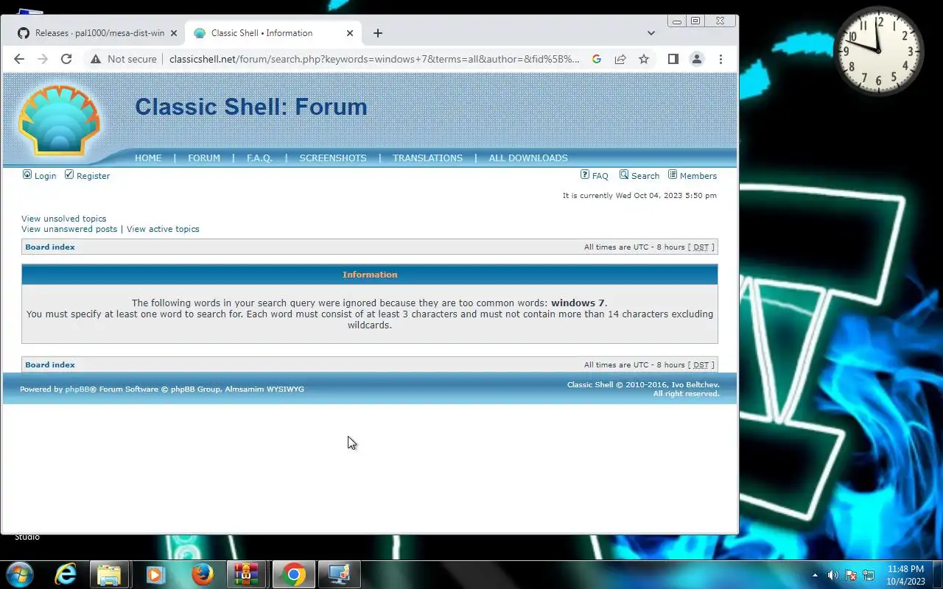Click the Action Center flag tray icon

coord(851,575)
